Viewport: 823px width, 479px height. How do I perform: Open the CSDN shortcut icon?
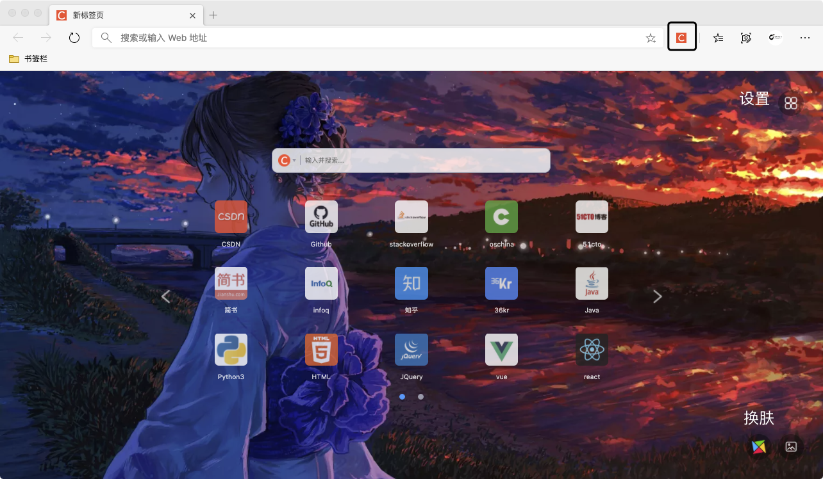coord(231,216)
